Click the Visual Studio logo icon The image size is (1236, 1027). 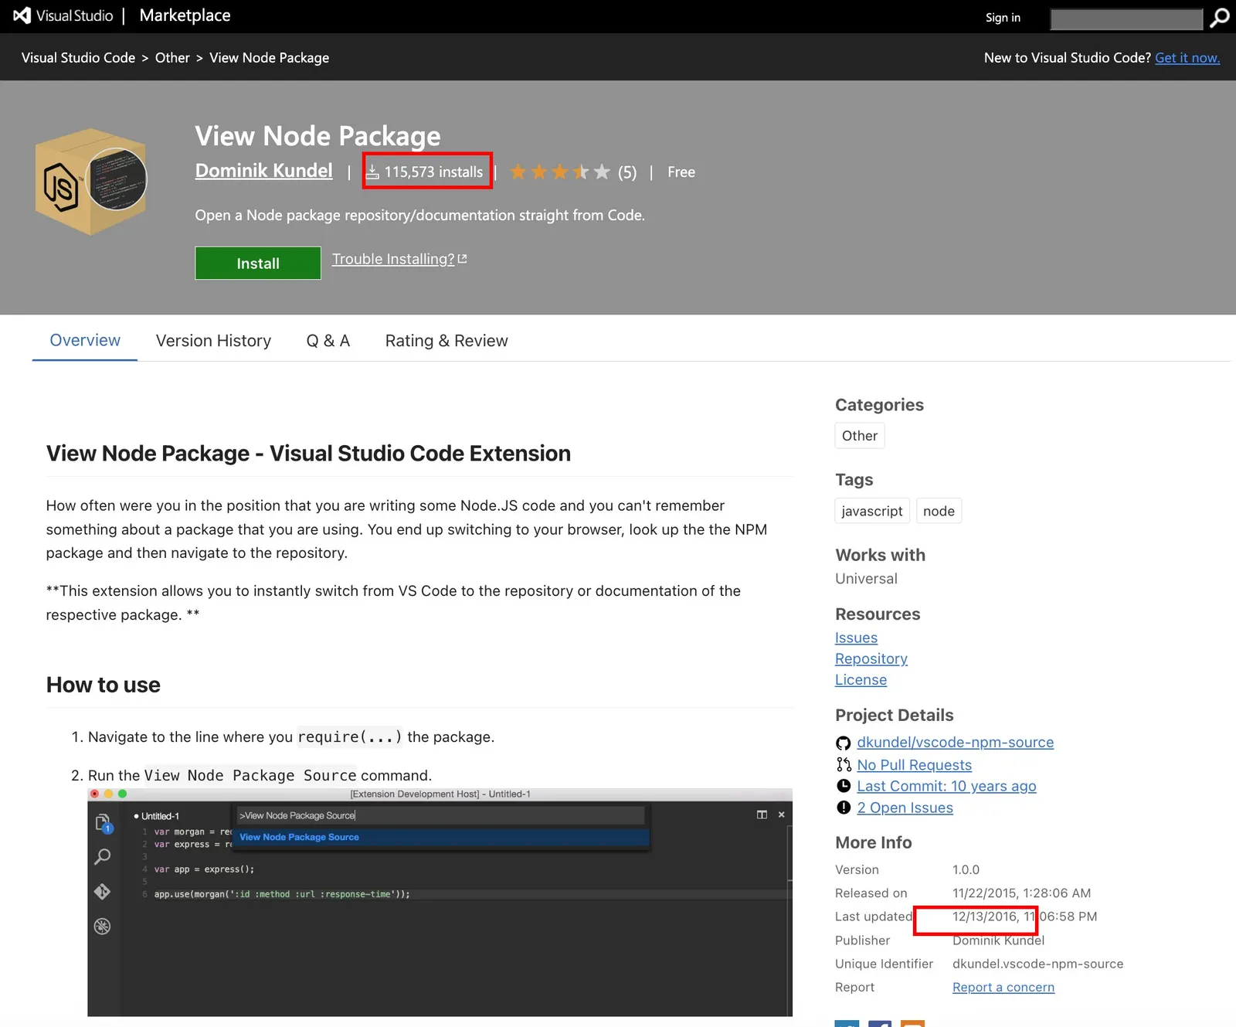(22, 15)
